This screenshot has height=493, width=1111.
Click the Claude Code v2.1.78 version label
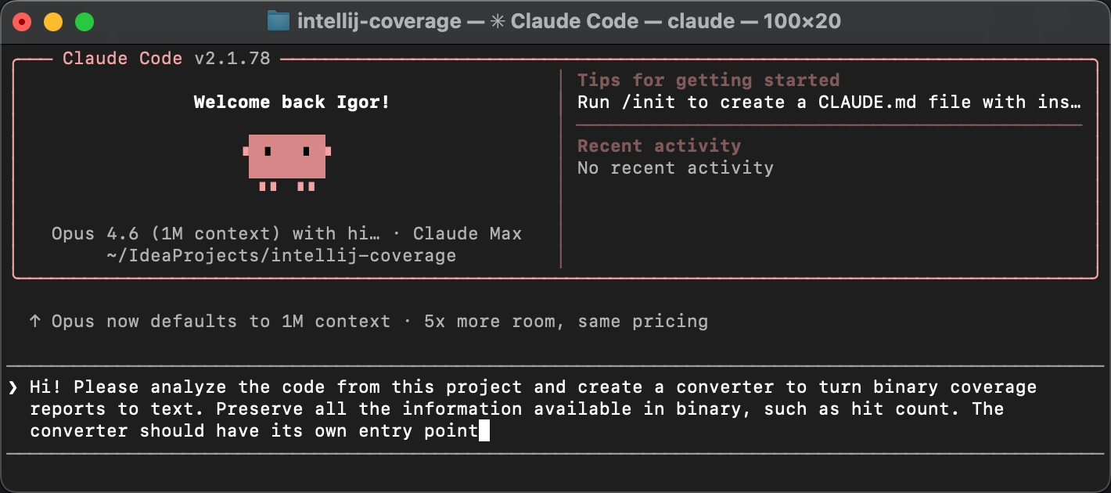168,58
